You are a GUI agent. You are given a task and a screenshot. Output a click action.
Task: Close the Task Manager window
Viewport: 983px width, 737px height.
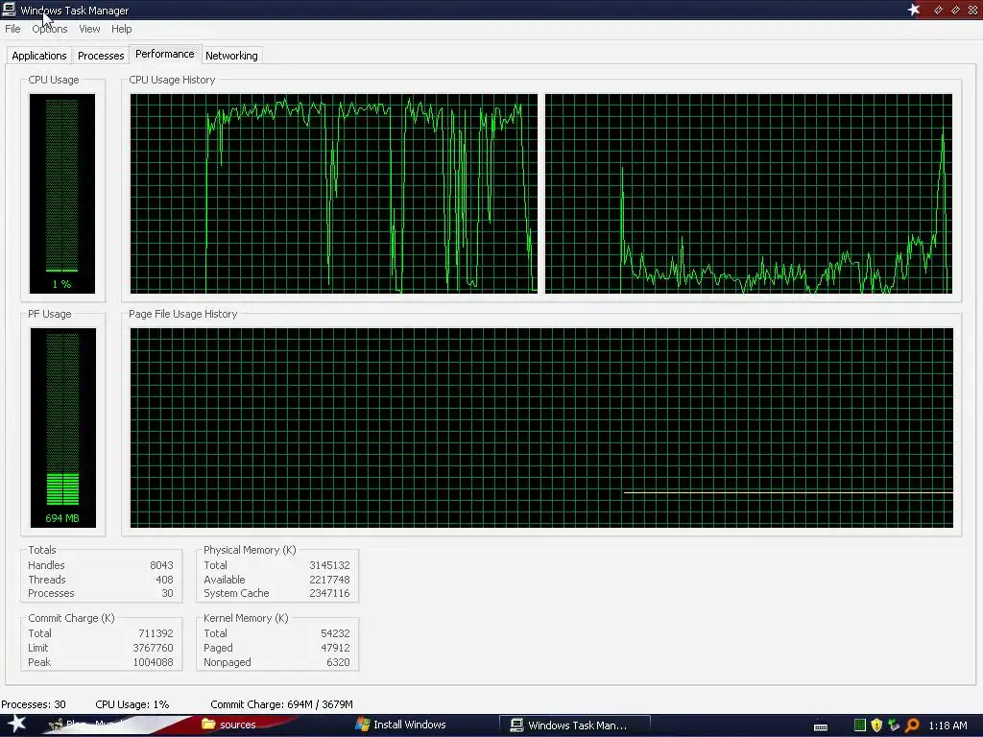pos(973,10)
